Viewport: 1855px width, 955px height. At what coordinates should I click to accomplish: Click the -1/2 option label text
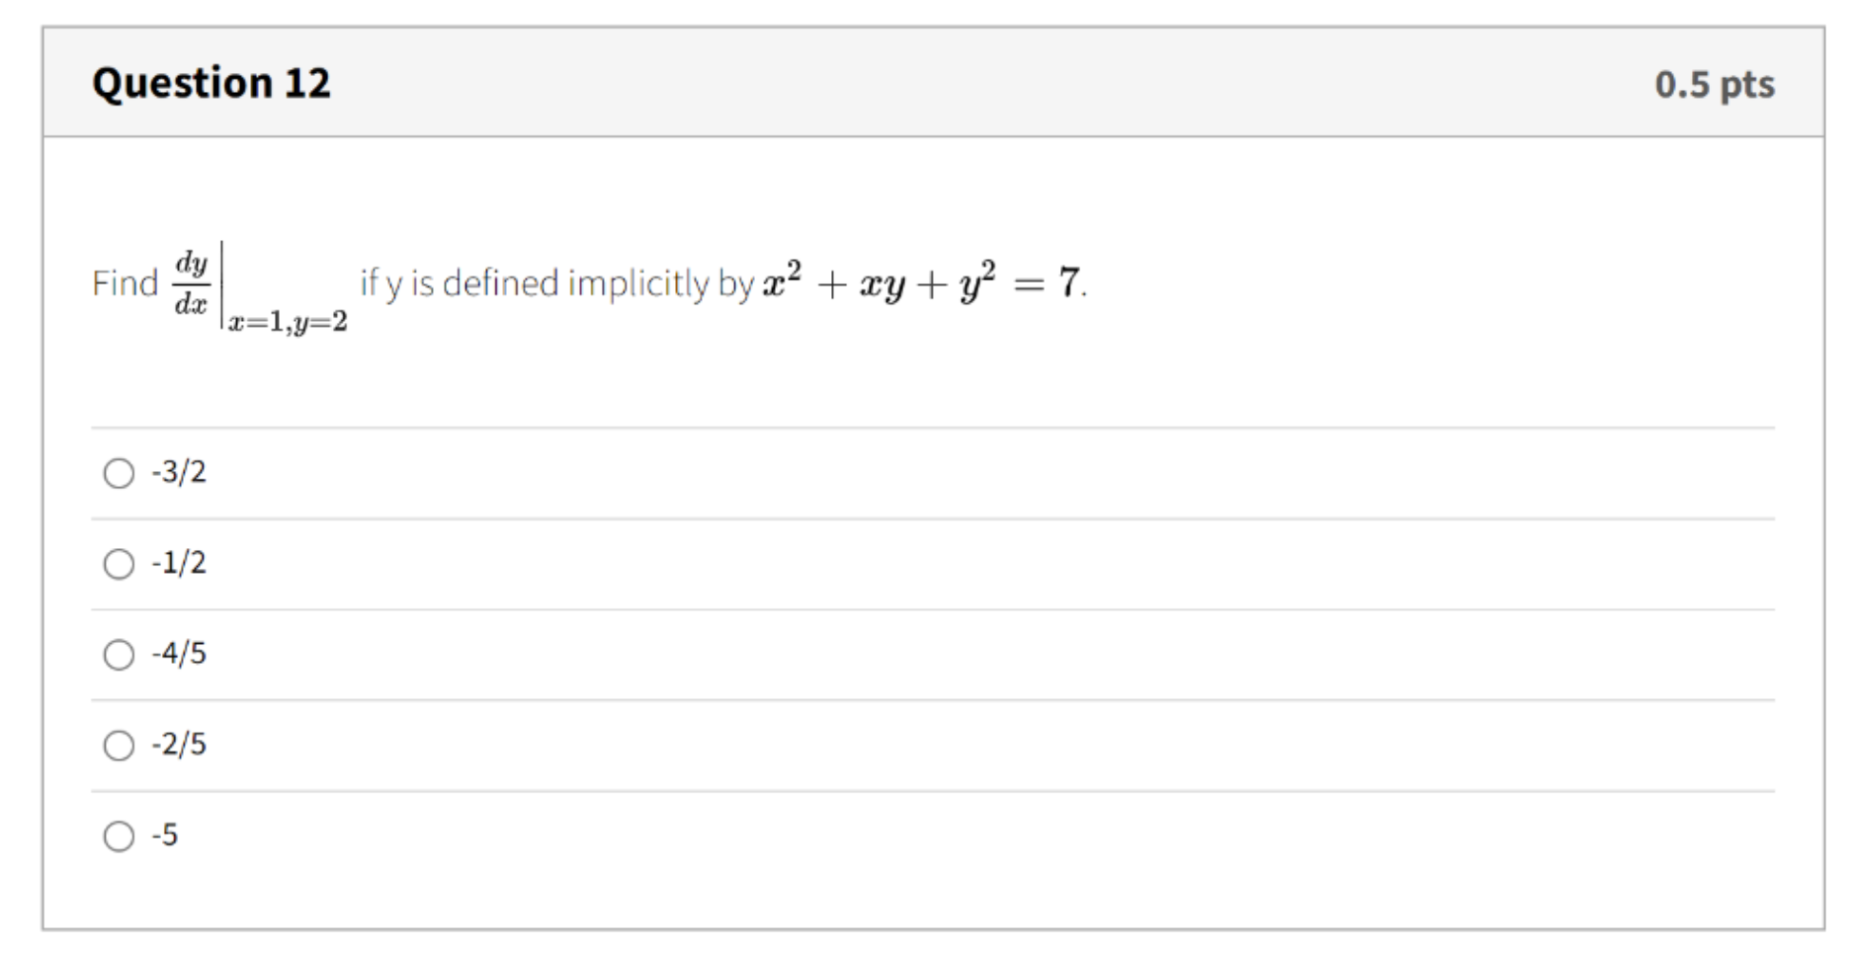[x=178, y=564]
